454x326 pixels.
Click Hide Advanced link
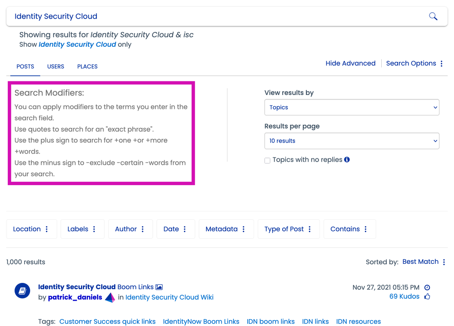(x=350, y=64)
